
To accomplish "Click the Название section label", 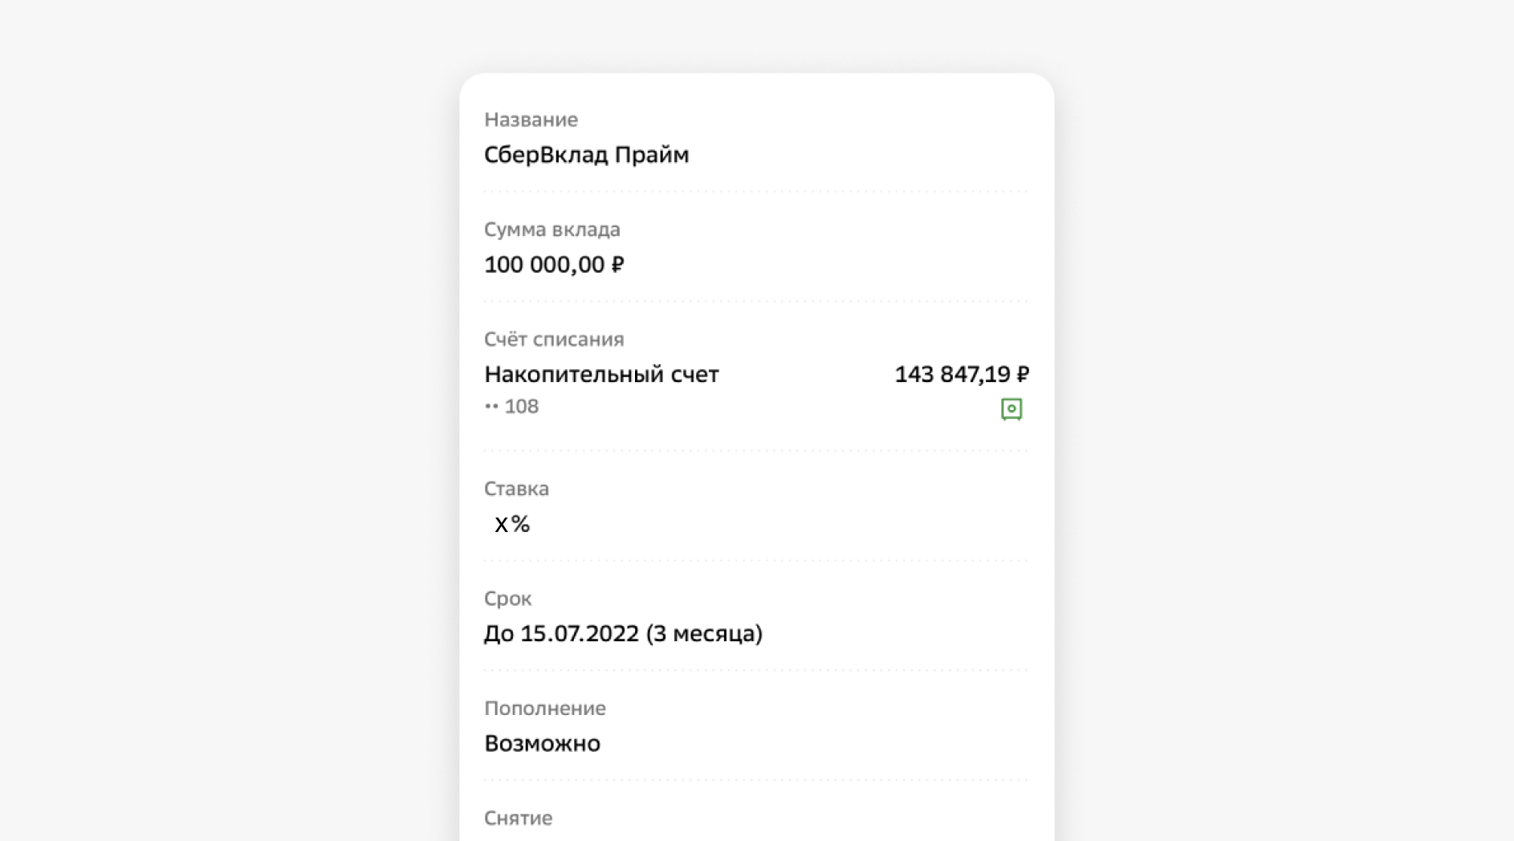I will pyautogui.click(x=530, y=119).
